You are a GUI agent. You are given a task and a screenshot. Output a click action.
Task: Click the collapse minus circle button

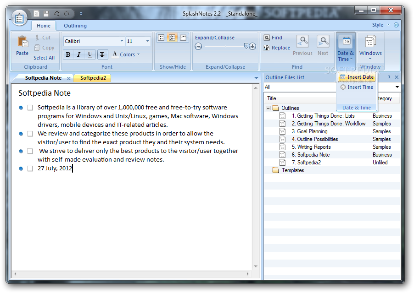tap(198, 46)
